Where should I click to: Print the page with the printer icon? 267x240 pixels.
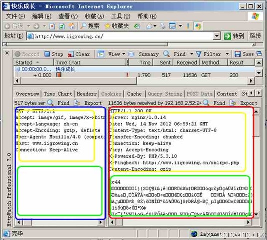pyautogui.click(x=163, y=26)
